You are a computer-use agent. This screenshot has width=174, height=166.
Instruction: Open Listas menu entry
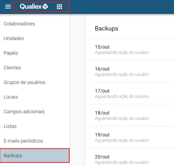pos(10,126)
